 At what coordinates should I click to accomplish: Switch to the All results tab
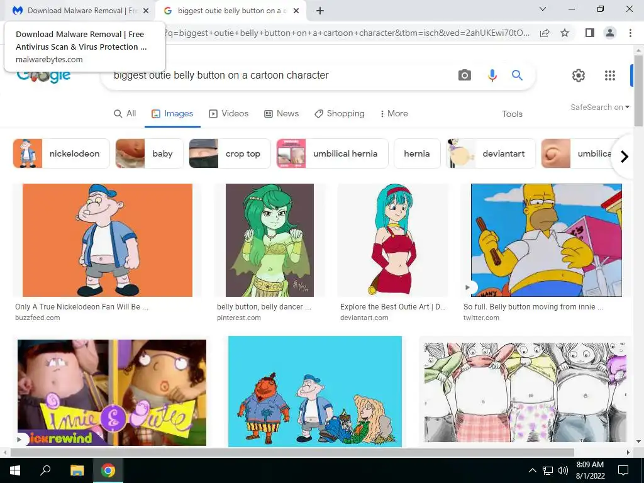(125, 114)
